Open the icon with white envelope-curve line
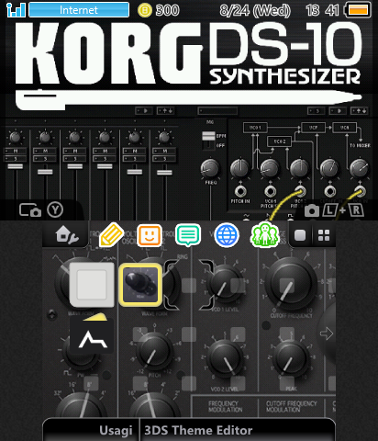The height and width of the screenshot is (441, 378). coord(92,335)
